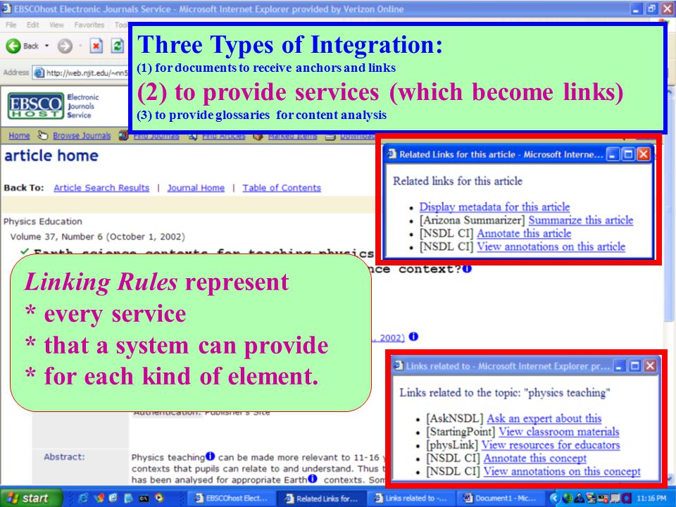Open View resources for educators link

point(551,445)
